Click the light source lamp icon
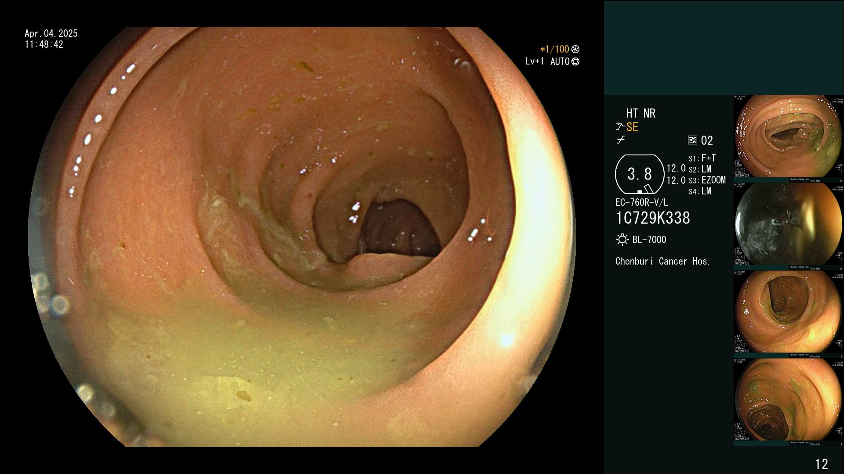 pyautogui.click(x=622, y=240)
